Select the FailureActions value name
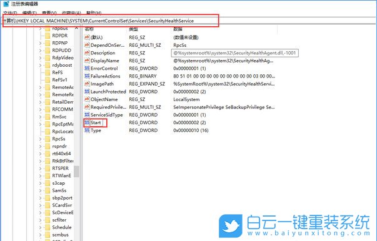 click(105, 76)
